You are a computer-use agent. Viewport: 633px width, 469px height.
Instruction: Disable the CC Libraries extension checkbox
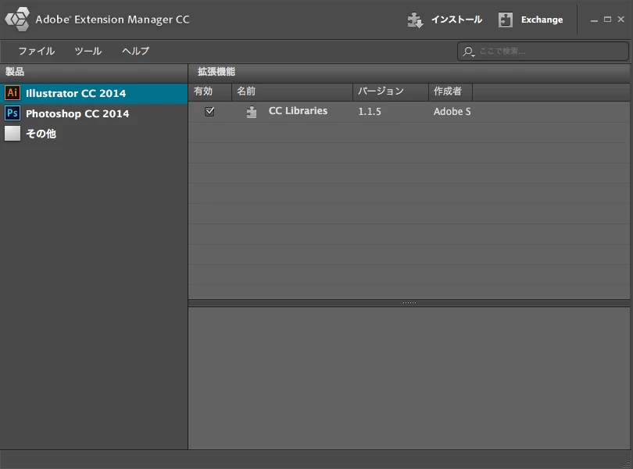209,112
